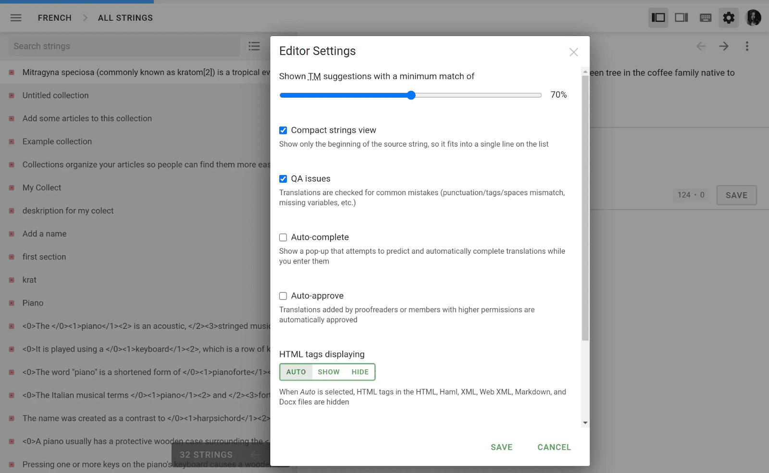Open the vertical three-dot more menu
This screenshot has width=769, height=473.
point(746,46)
